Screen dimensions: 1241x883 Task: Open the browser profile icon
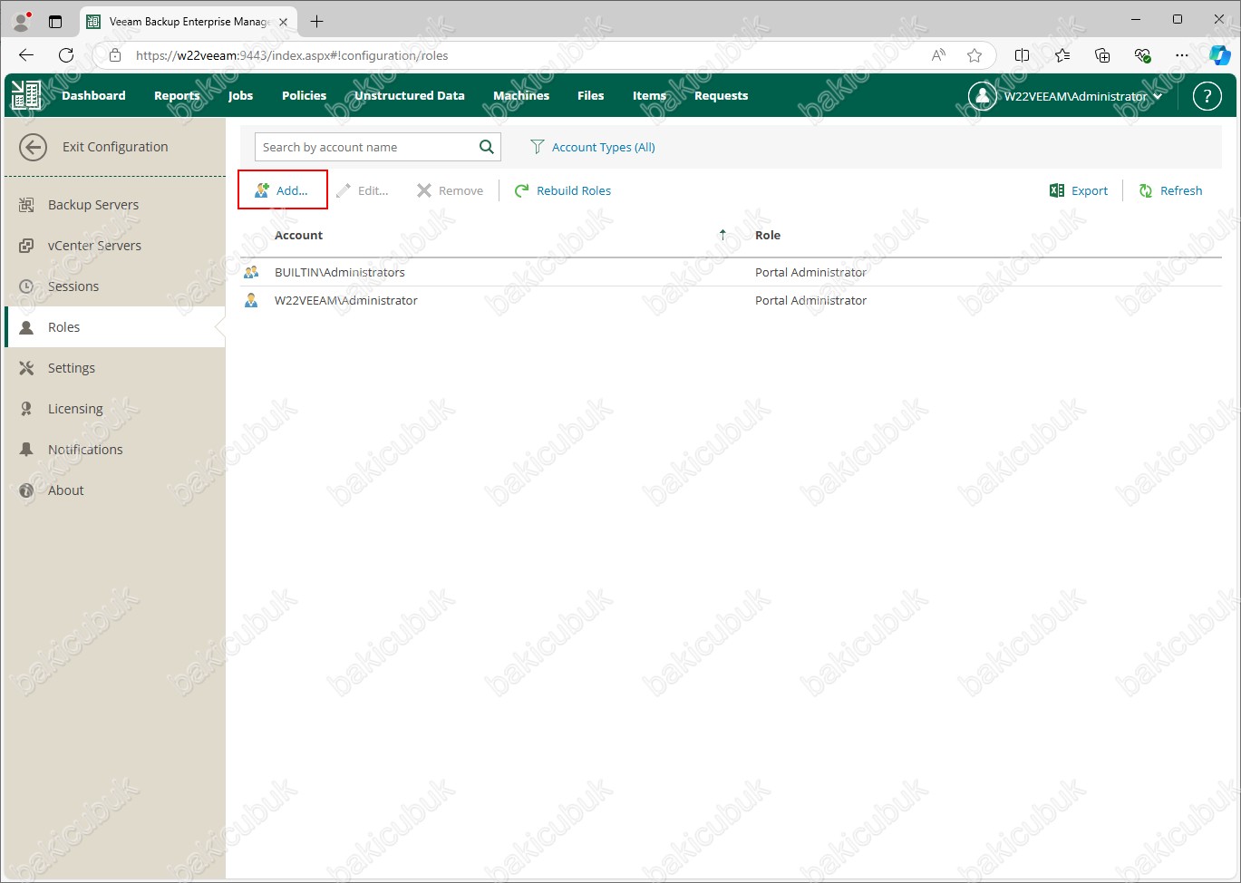pyautogui.click(x=20, y=21)
